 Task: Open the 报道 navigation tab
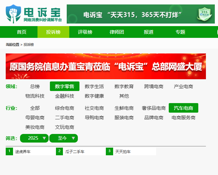[x=148, y=32]
